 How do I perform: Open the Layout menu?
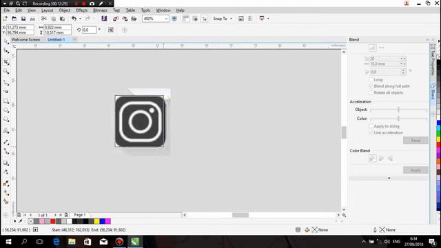(47, 10)
